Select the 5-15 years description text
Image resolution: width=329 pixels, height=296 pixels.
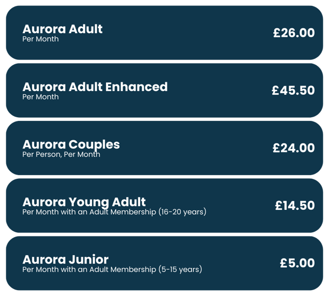(112, 270)
